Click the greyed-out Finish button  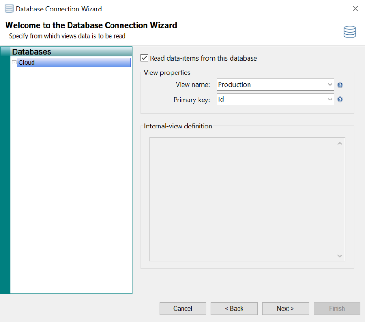click(x=337, y=308)
